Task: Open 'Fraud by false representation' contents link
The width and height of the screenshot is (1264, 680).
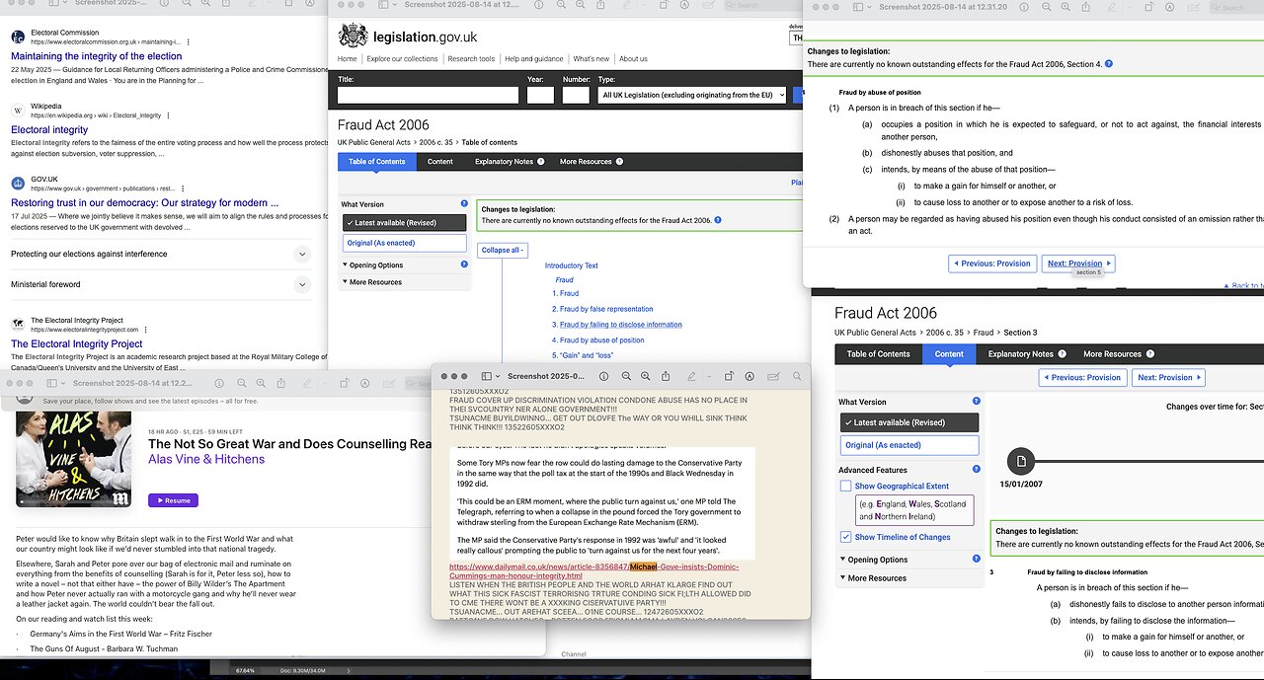Action: (x=606, y=309)
